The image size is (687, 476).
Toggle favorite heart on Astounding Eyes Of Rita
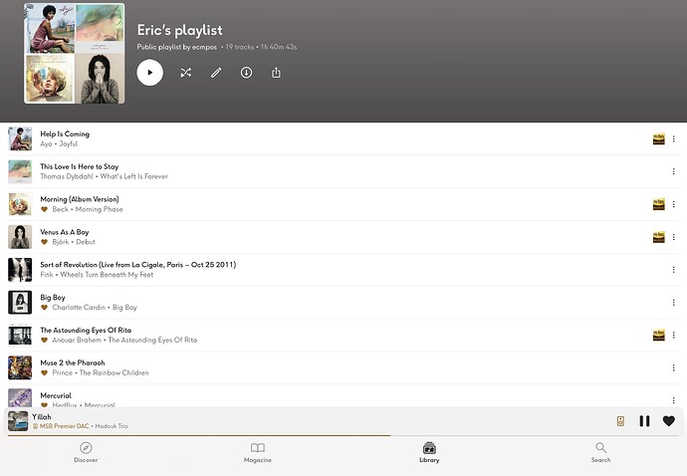(x=44, y=341)
